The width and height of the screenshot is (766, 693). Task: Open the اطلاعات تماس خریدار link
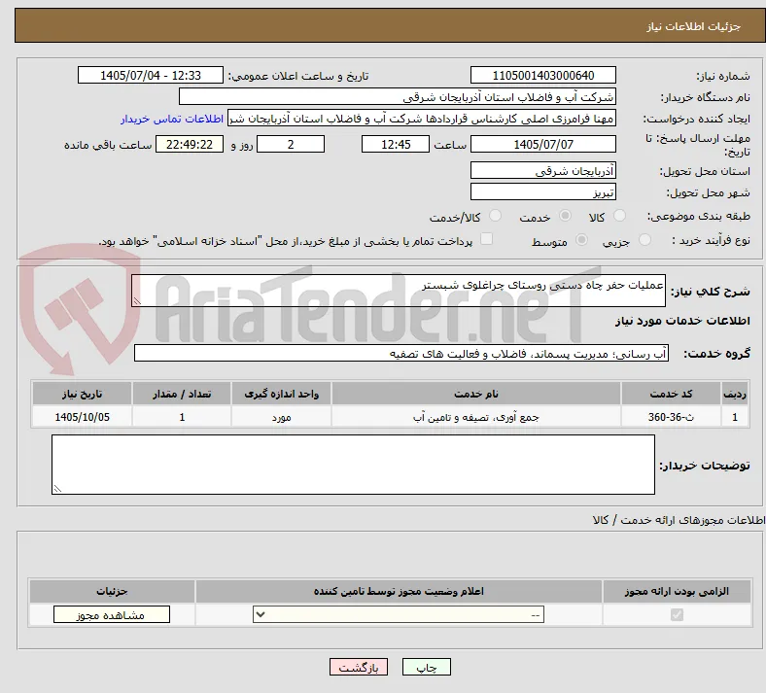[172, 119]
